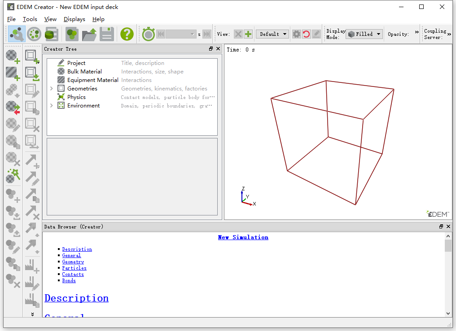Close the Creator Tree panel
Viewport: 456px width, 331px height.
tap(218, 49)
